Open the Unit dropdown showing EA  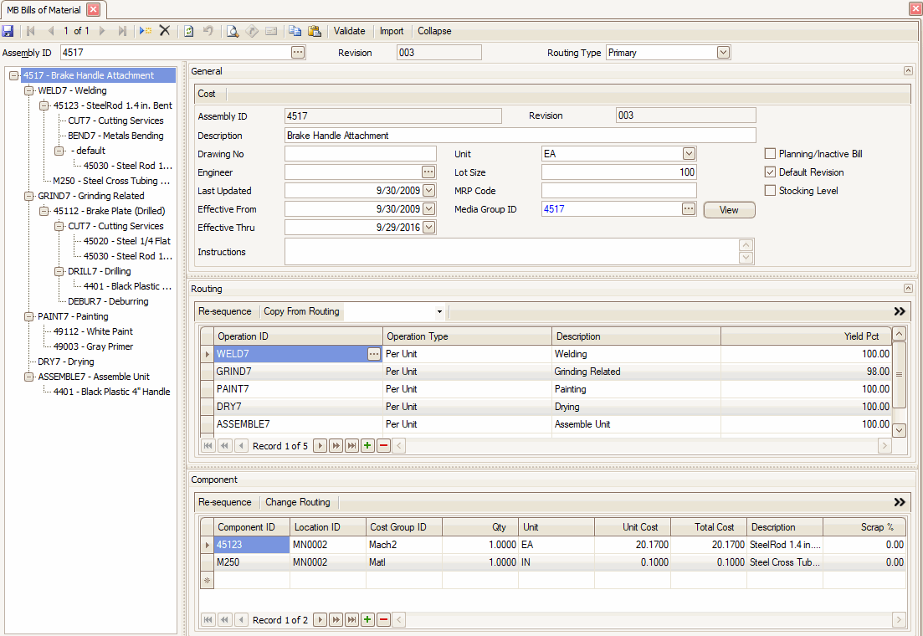pos(689,154)
